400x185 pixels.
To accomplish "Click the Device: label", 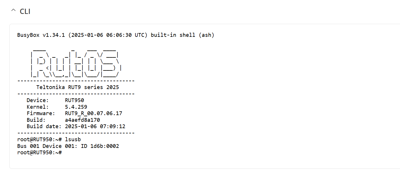I will (x=38, y=100).
